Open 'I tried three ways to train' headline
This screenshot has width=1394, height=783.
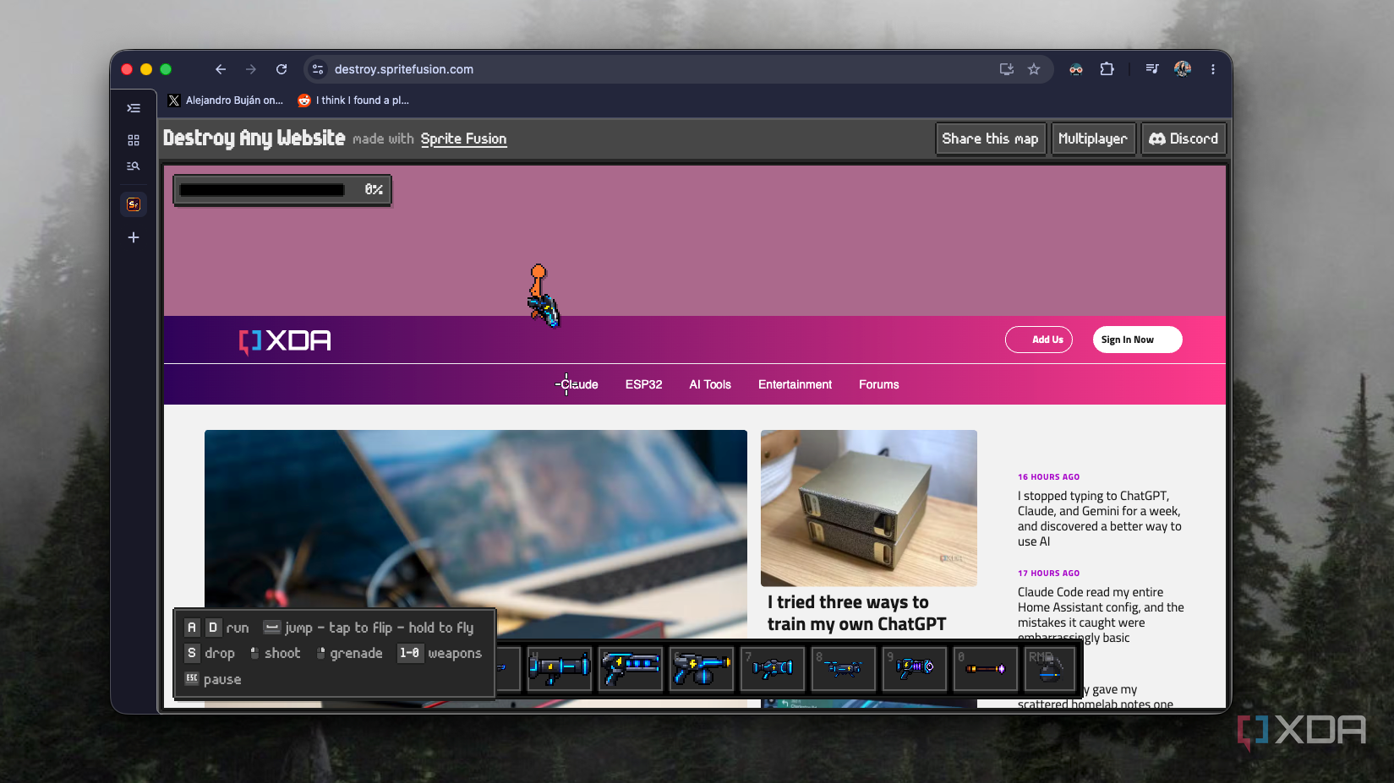tap(856, 613)
